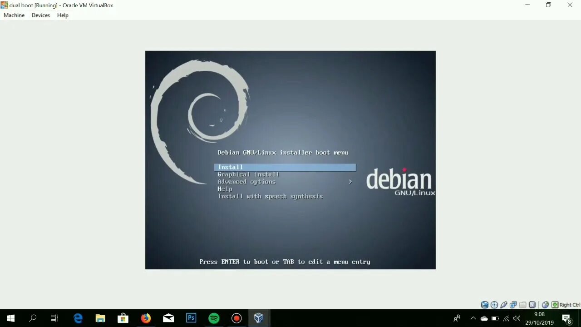This screenshot has width=581, height=327.
Task: Expand the Advanced options submenu arrow
Action: tap(350, 182)
